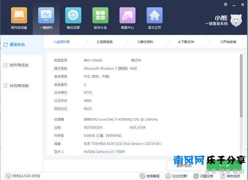Minimize the 小熊 window
This screenshot has height=180, width=248.
[x=234, y=5]
